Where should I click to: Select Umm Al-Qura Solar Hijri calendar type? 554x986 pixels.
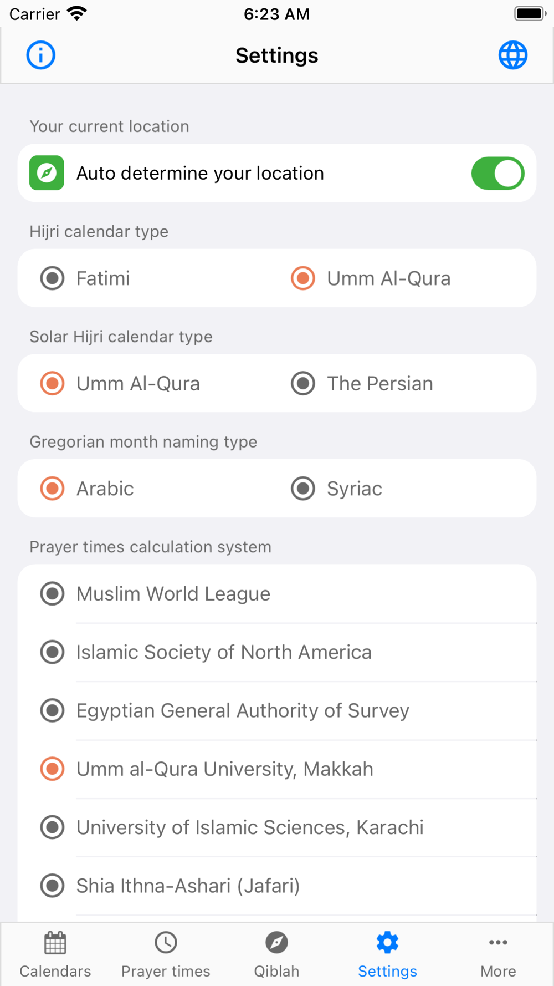pyautogui.click(x=53, y=384)
